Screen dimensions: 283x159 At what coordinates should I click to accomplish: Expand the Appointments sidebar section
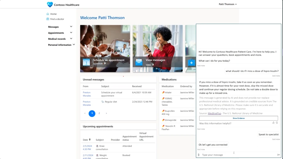[71, 33]
